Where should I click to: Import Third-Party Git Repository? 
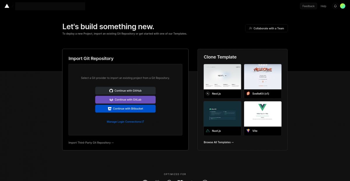pyautogui.click(x=91, y=143)
